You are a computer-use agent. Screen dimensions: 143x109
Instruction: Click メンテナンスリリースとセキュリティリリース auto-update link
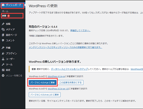pyautogui.click(x=66, y=47)
